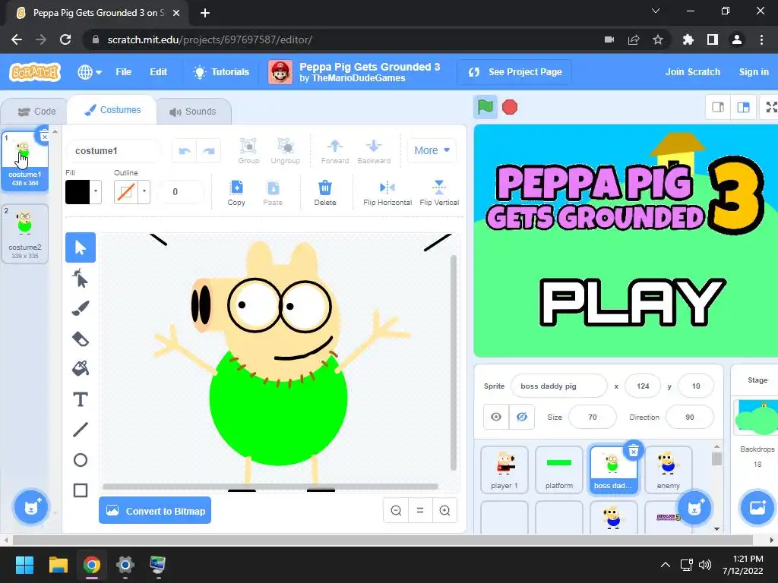Select the arrow Select tool
Viewport: 778px width, 583px height.
tap(81, 247)
